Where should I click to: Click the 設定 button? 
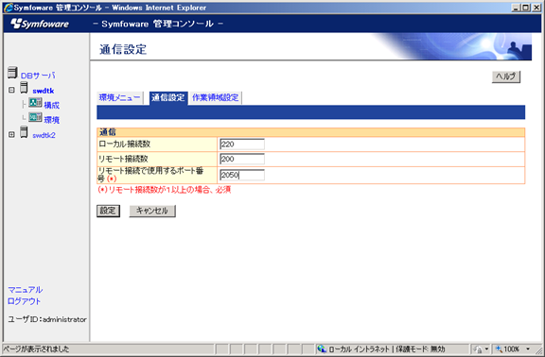coord(108,211)
